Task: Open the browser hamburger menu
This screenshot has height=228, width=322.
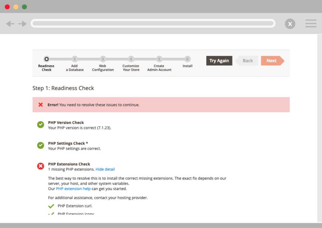Action: (311, 24)
